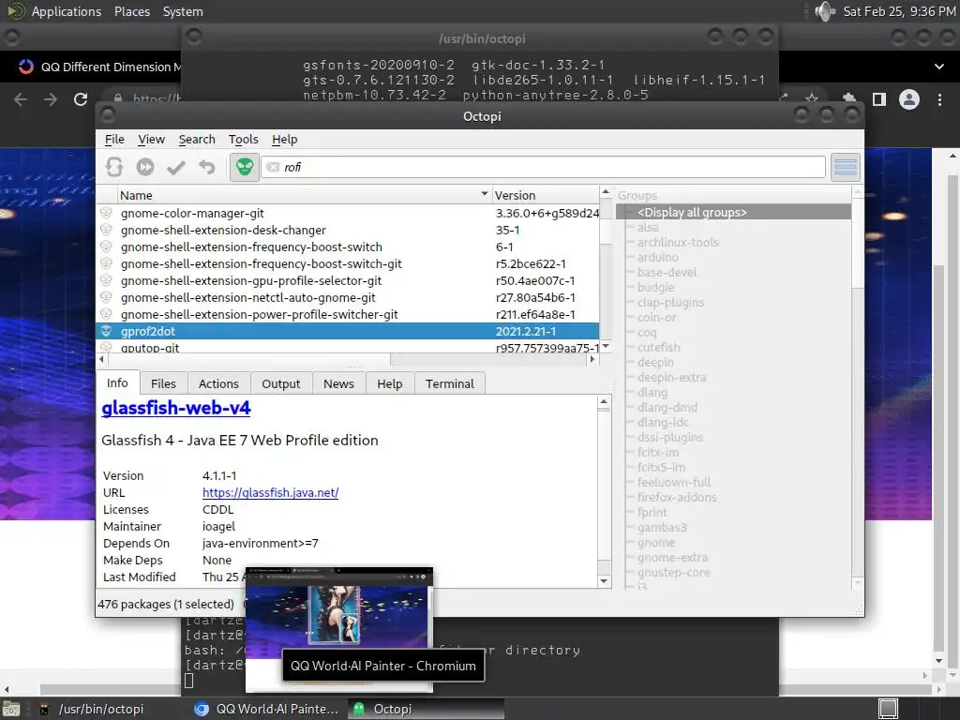Select the alsa group

(648, 227)
